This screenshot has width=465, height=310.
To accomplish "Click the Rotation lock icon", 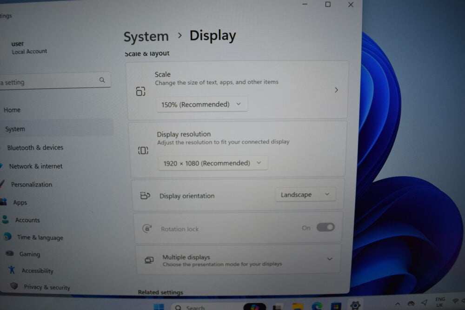I will pyautogui.click(x=147, y=229).
